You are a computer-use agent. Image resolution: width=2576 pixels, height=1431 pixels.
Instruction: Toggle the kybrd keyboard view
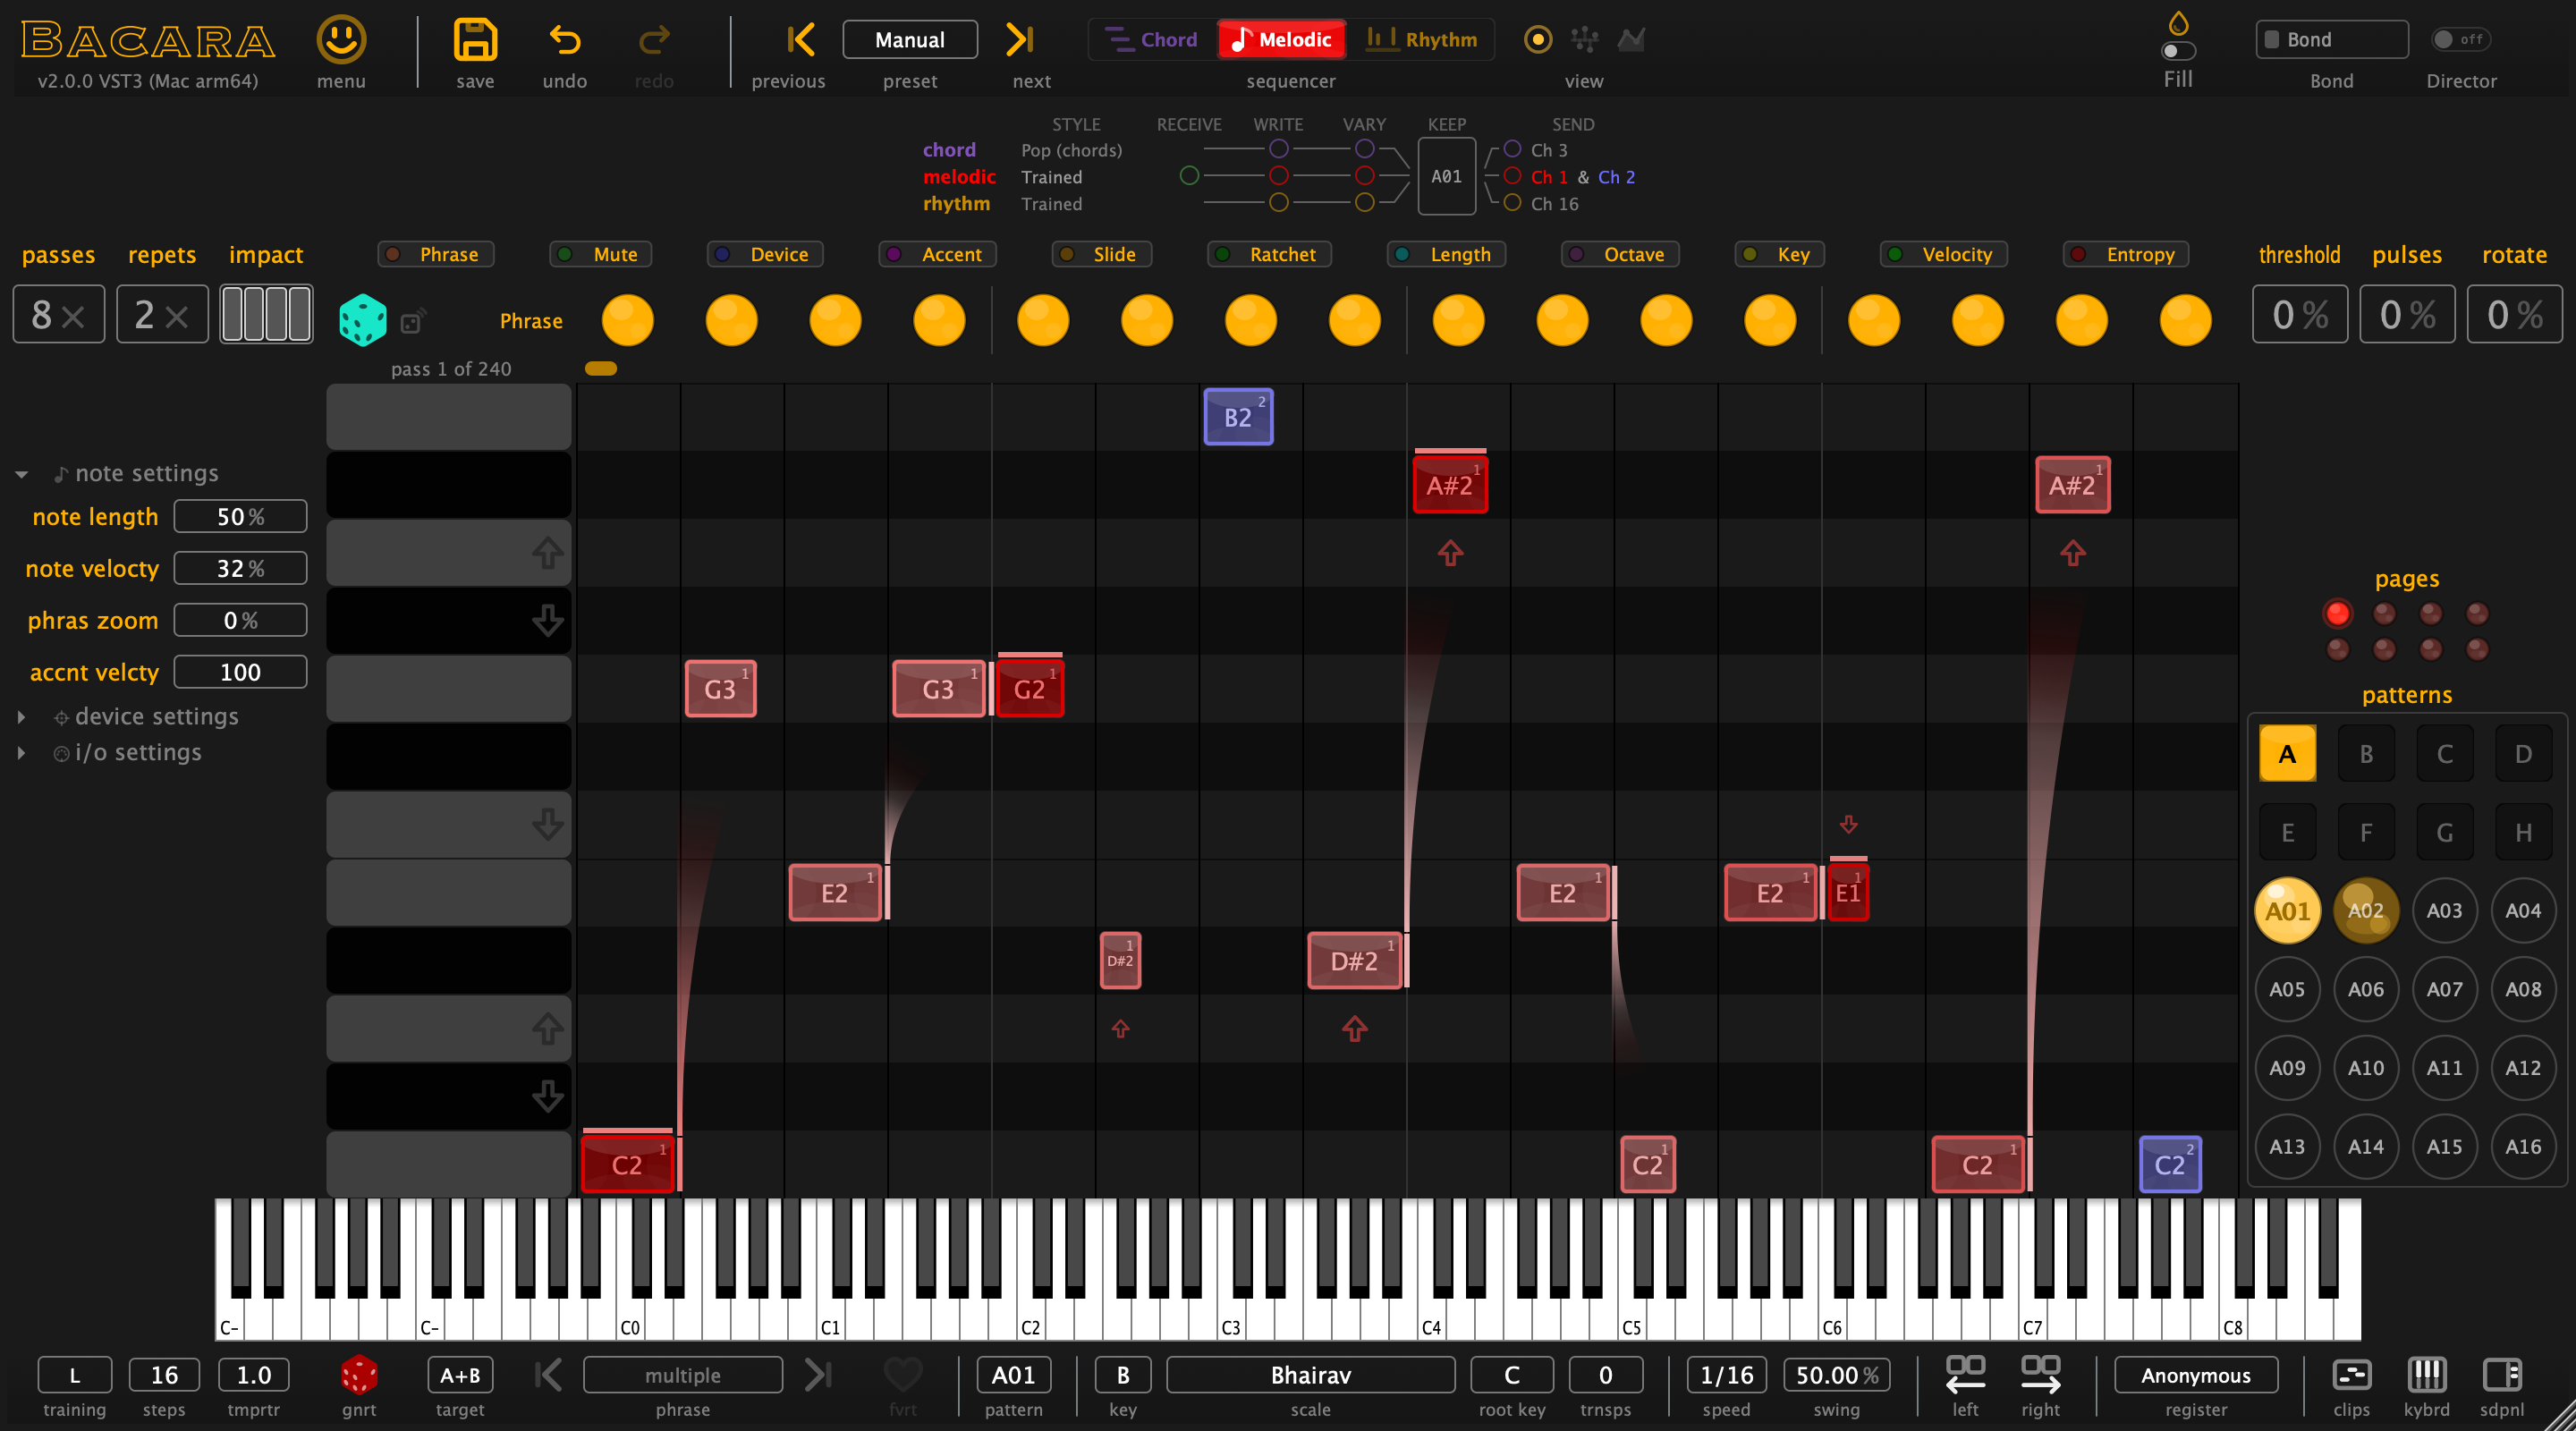pos(2427,1374)
